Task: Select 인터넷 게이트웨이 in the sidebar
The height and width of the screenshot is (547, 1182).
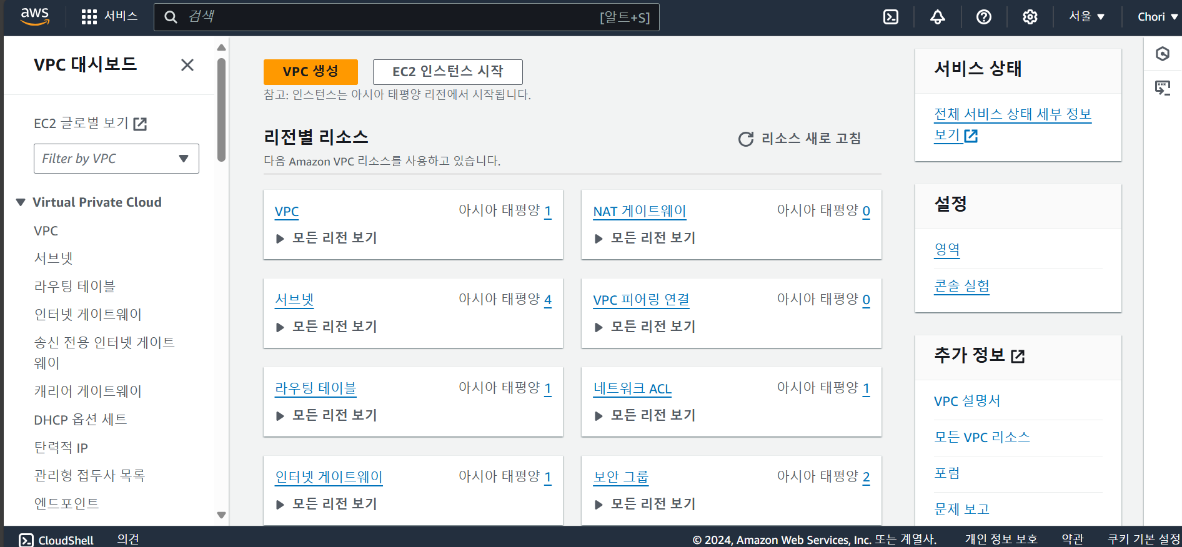Action: pyautogui.click(x=88, y=315)
